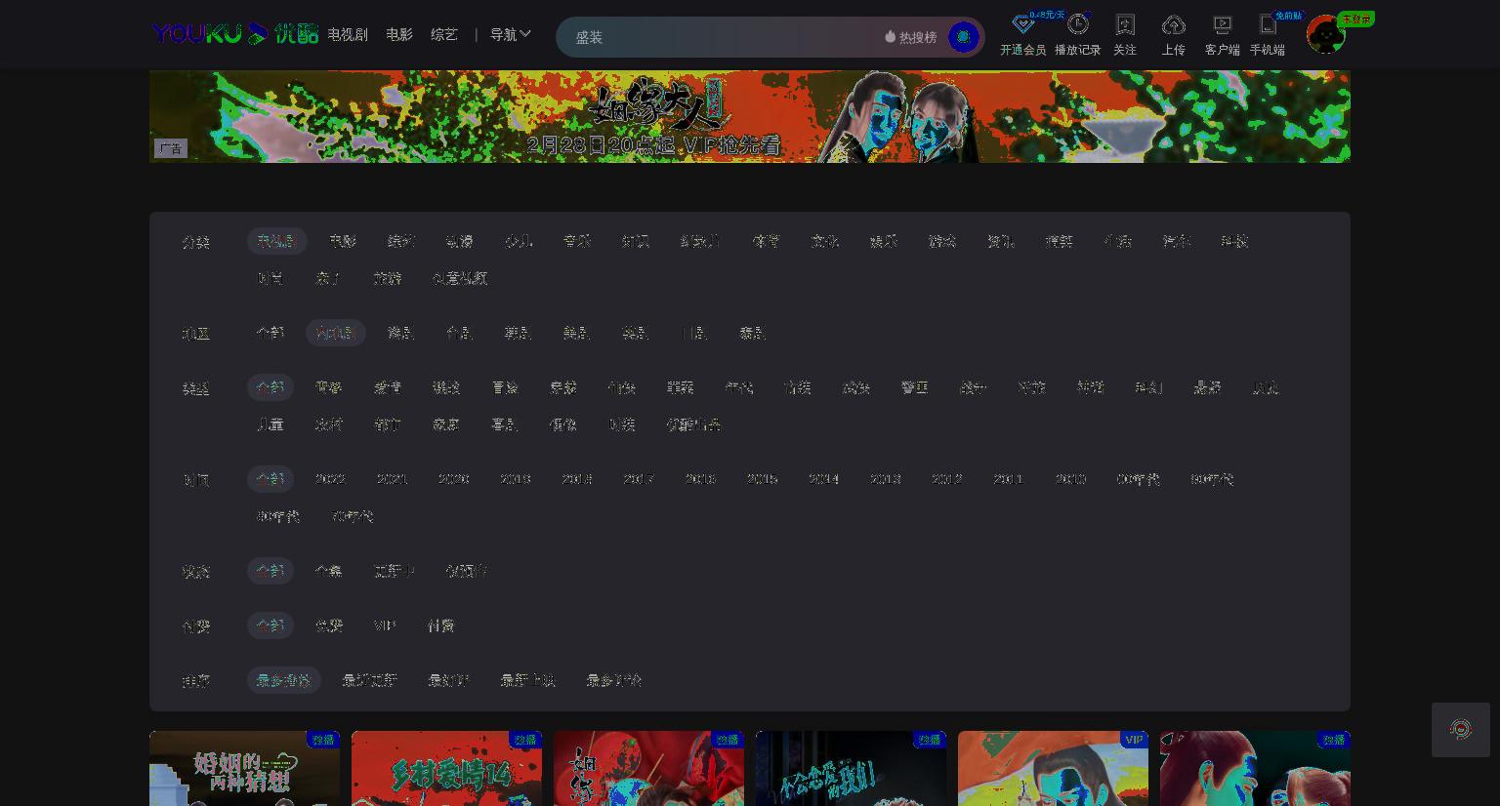Click the 客户端 desktop client icon
Viewport: 1500px width, 806px height.
(1222, 24)
